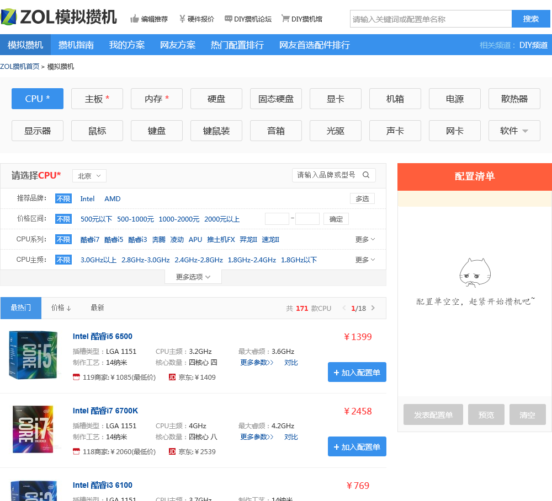Filter frequency 3.0GHz以上
This screenshot has height=501, width=552.
[99, 260]
